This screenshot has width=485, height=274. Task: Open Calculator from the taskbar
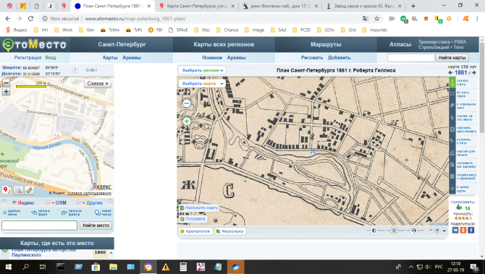183,267
